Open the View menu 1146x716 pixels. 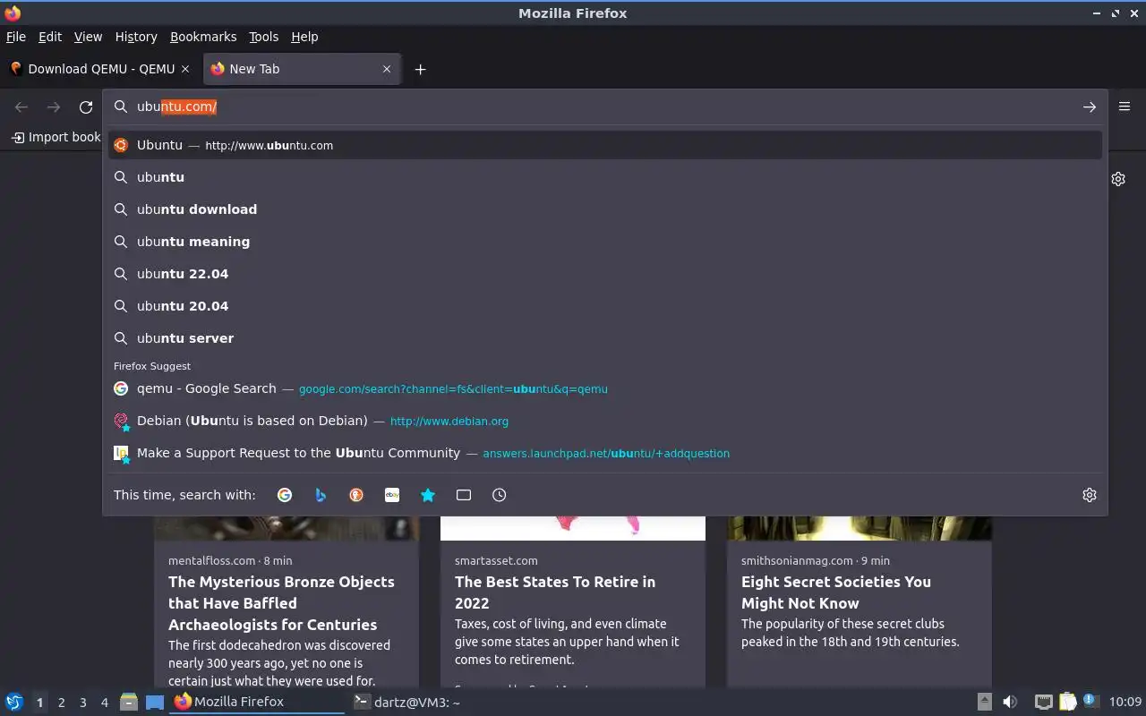click(88, 37)
